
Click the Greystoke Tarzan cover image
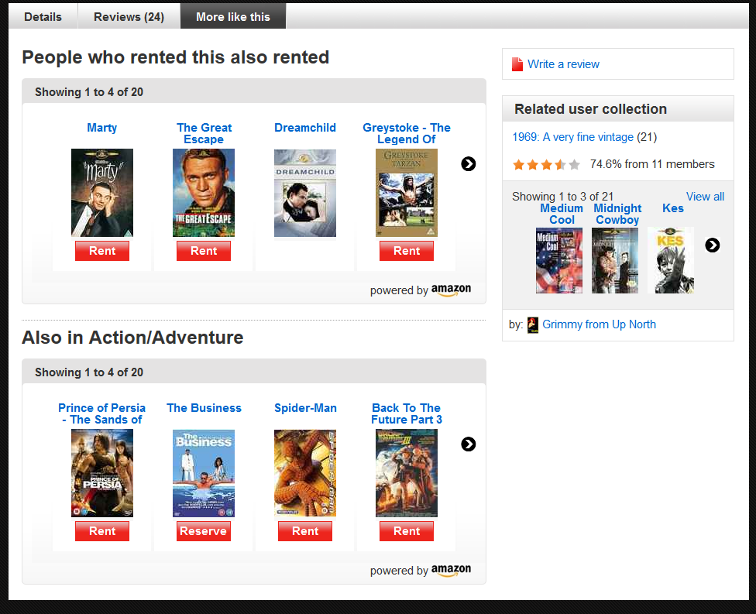point(407,193)
